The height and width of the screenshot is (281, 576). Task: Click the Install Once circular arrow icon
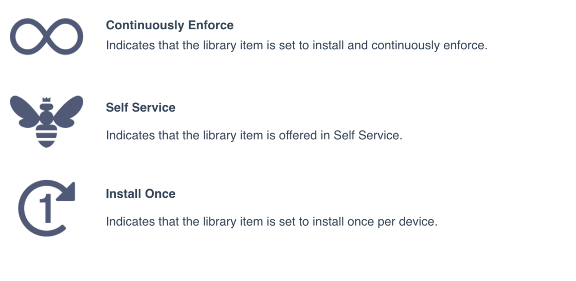pos(46,209)
